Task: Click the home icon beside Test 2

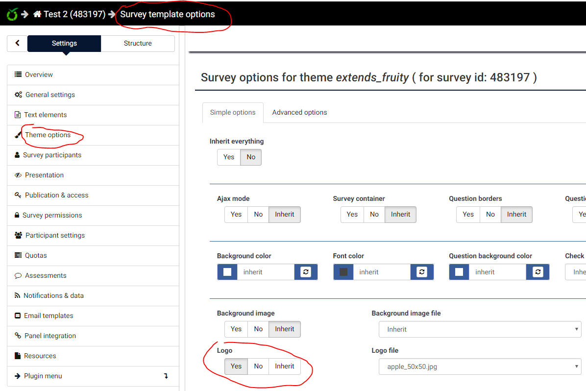Action: tap(37, 14)
